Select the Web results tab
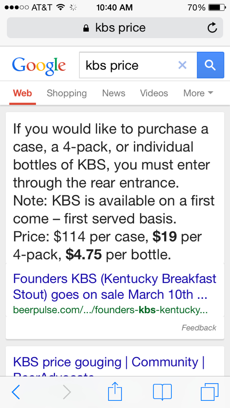 22,93
